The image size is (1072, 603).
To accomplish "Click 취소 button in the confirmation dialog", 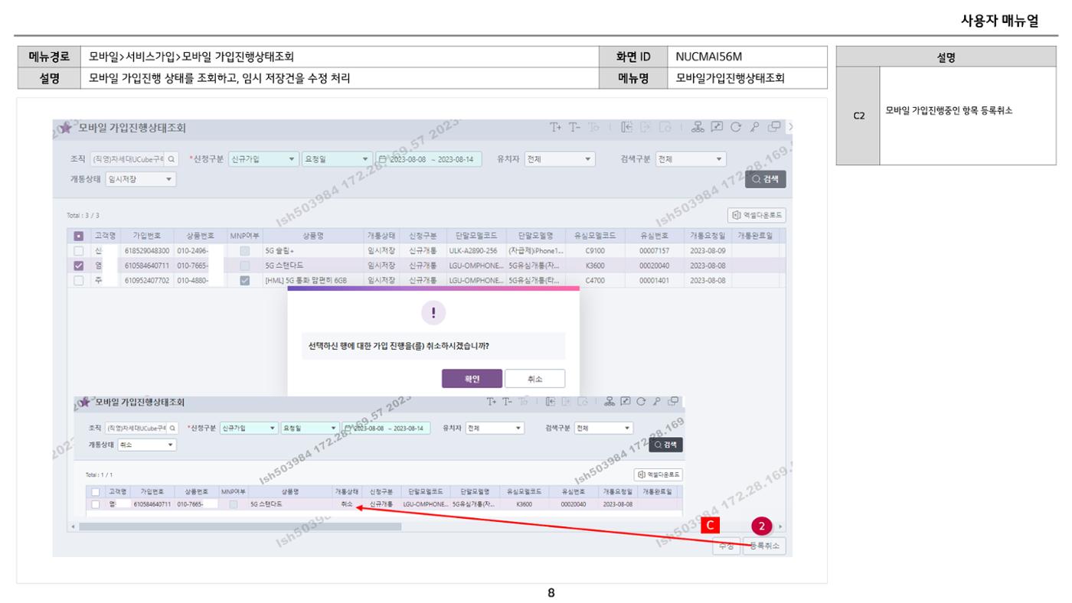I will point(534,379).
